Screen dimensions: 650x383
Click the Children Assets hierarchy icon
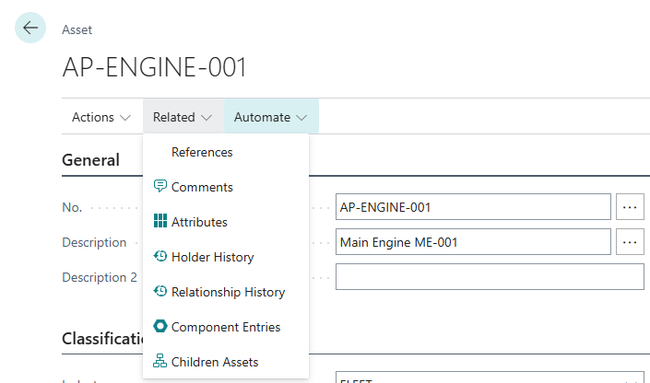[x=160, y=362]
